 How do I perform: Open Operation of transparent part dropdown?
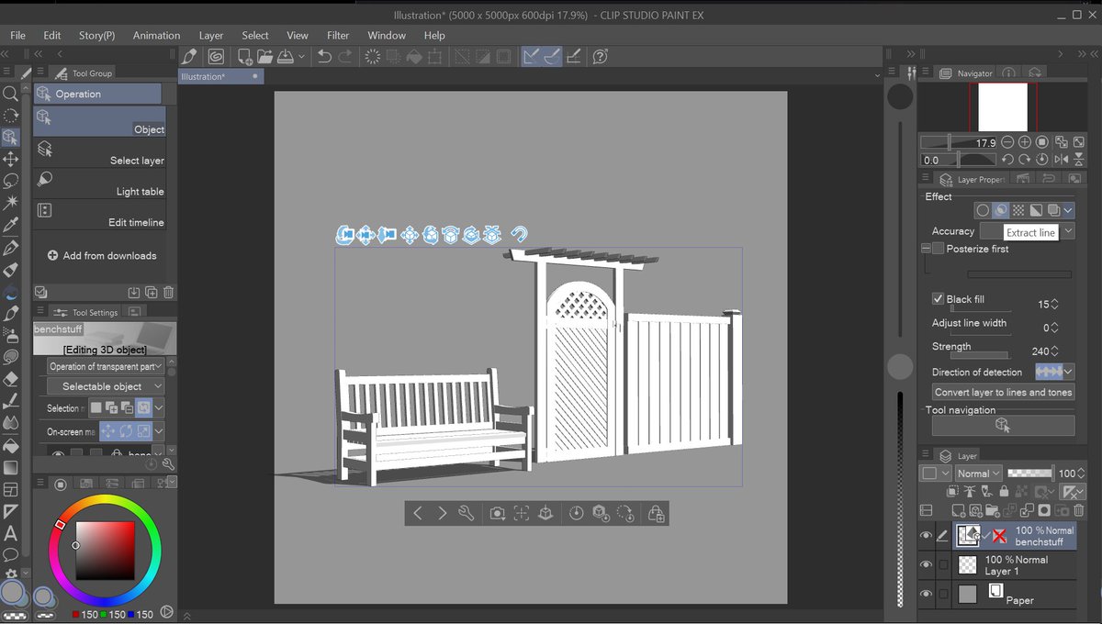[106, 366]
